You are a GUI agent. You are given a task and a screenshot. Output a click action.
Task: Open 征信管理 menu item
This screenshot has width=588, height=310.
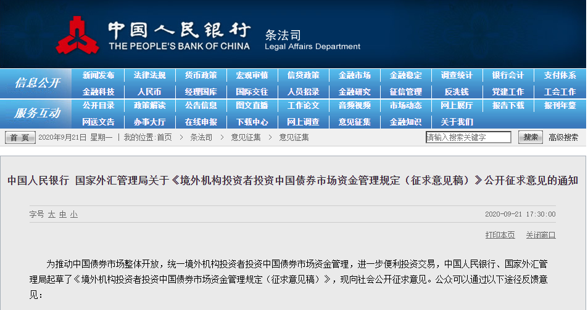(405, 92)
